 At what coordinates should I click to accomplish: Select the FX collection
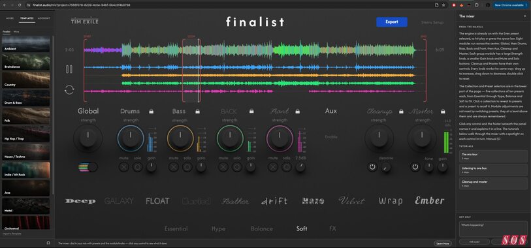tap(332, 228)
